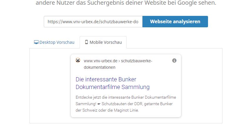The image size is (228, 131).
Task: Click the Webseite analysieren button
Action: click(175, 21)
